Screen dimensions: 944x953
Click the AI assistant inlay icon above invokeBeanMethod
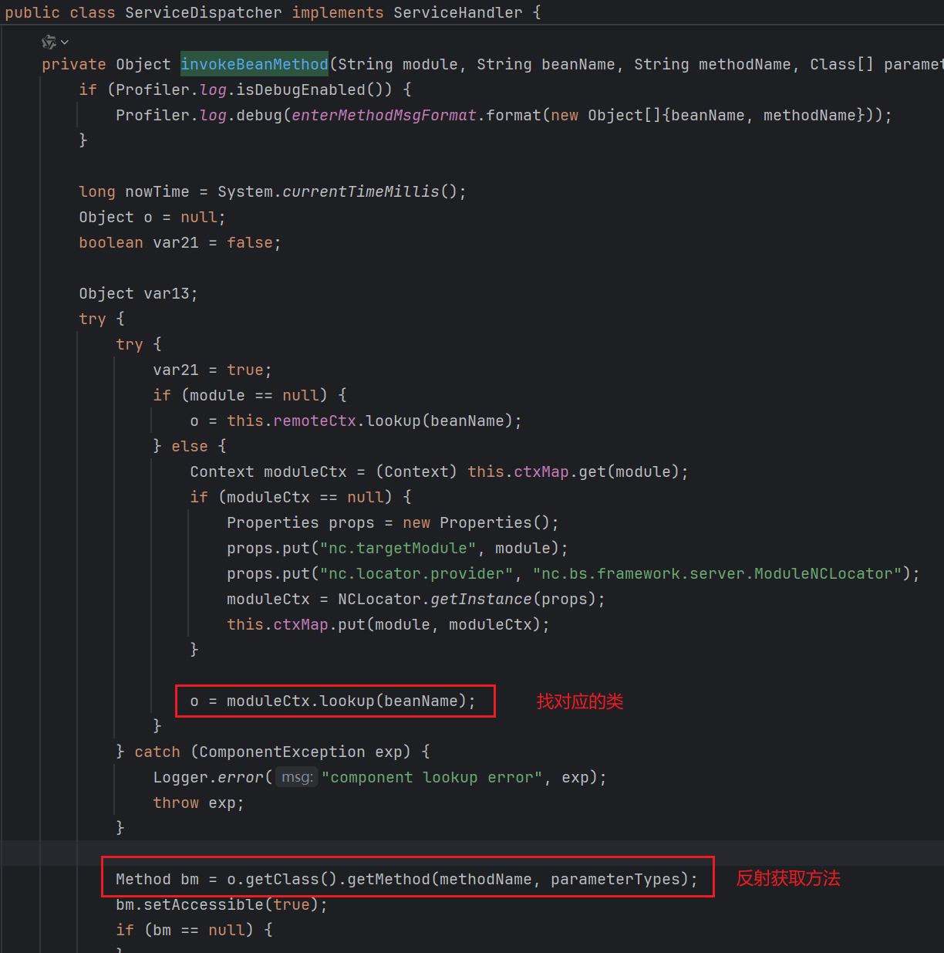tap(49, 42)
